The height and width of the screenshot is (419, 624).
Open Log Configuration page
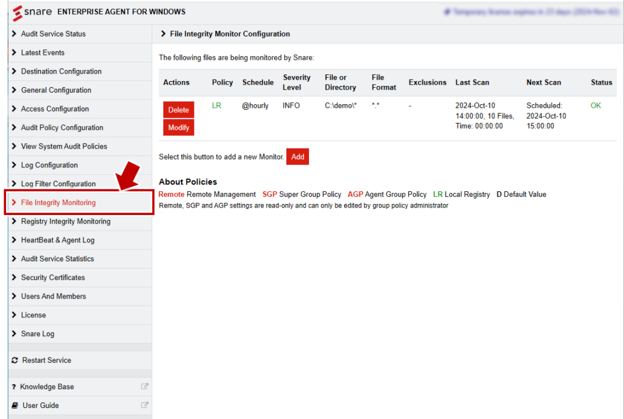80,165
